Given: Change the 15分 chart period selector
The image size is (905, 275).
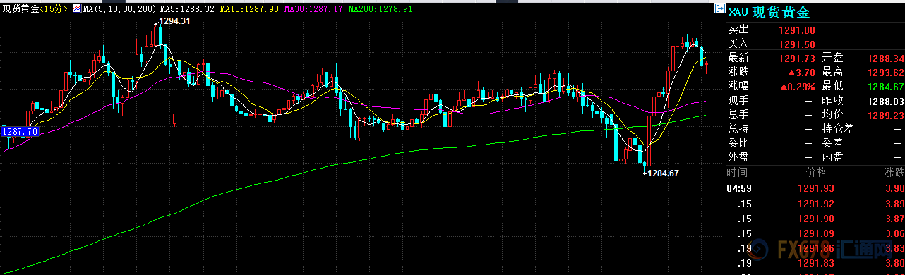Looking at the screenshot, I should [53, 10].
